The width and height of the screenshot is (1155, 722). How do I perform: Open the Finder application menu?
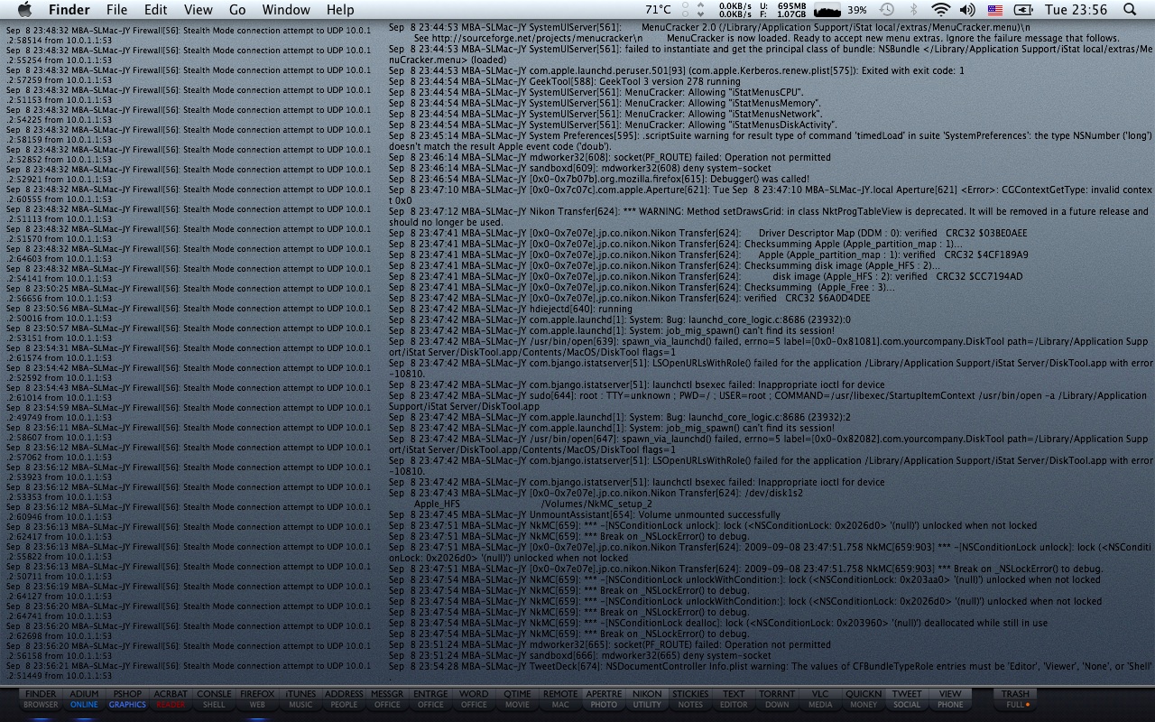[69, 10]
